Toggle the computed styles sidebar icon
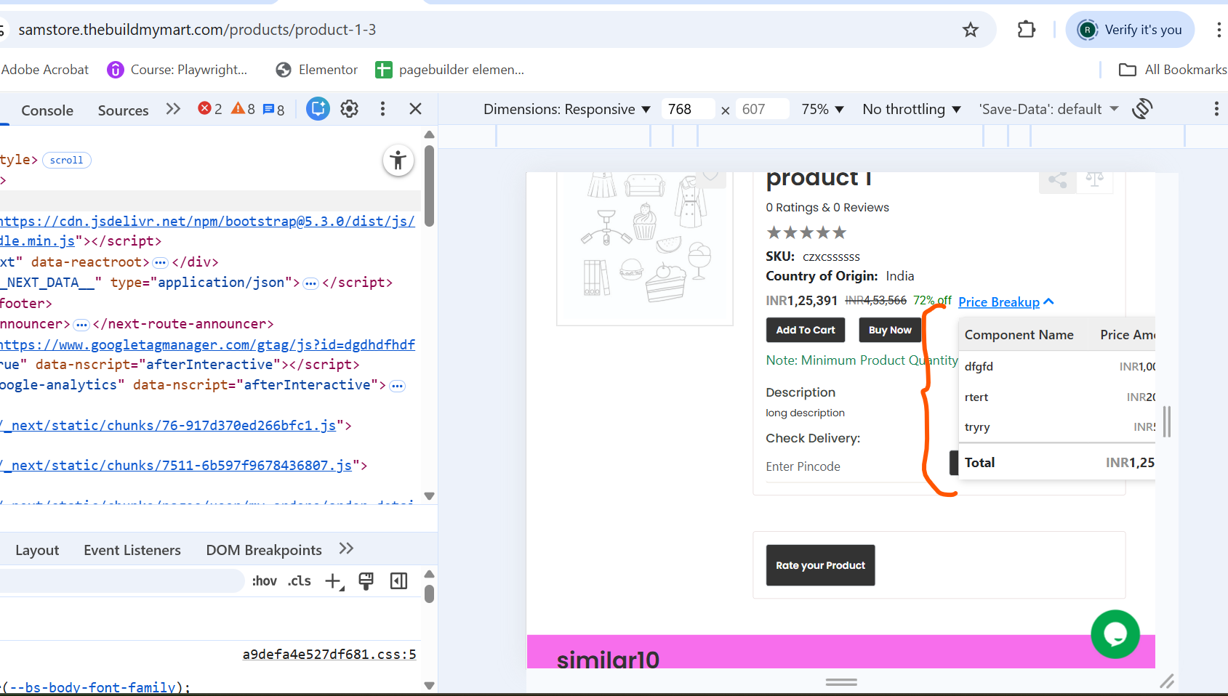 (398, 581)
